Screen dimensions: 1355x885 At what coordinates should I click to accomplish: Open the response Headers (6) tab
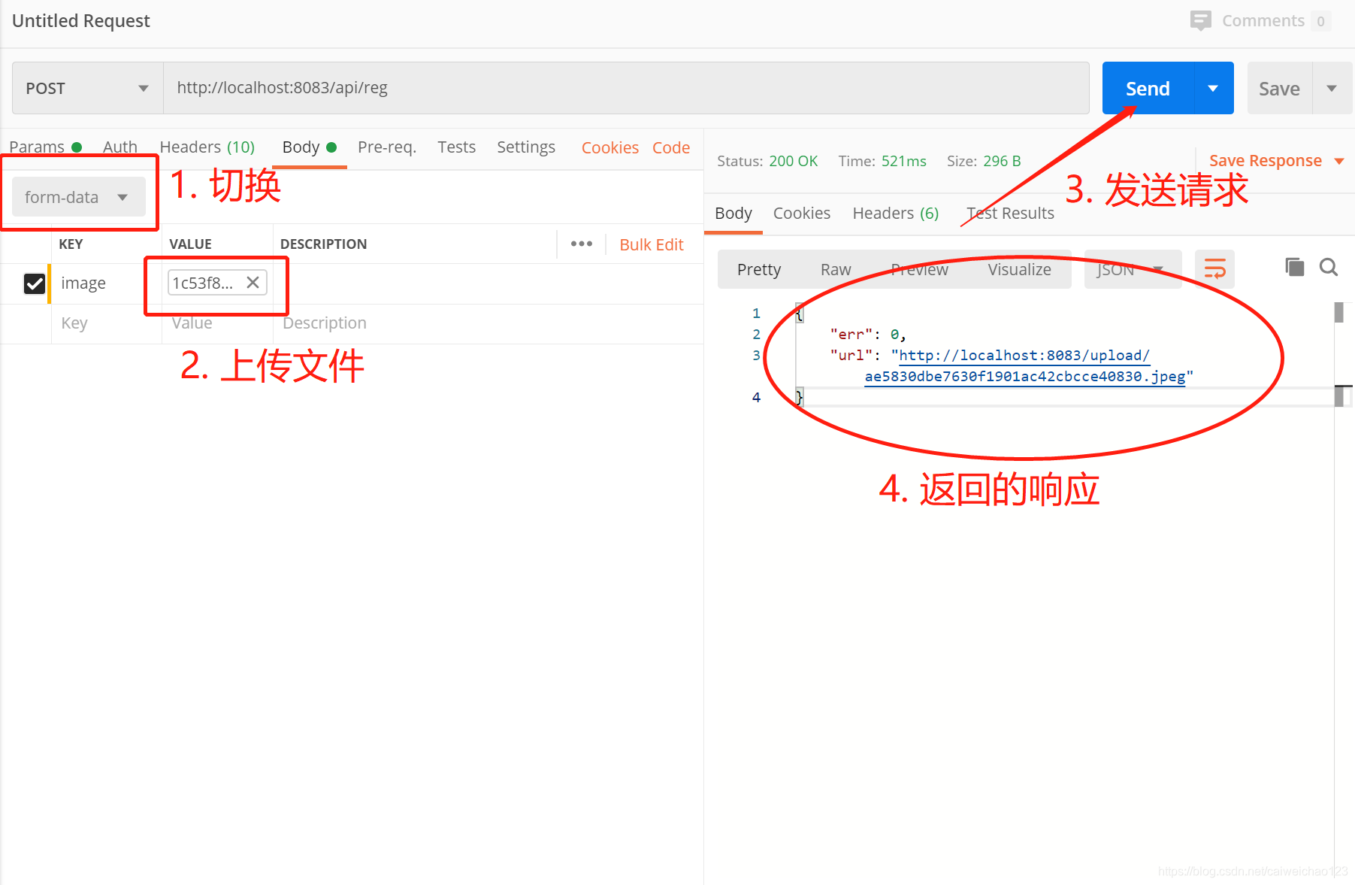point(896,214)
